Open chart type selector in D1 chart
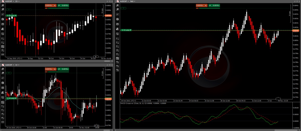This screenshot has width=301, height=131. [x=3, y=14]
